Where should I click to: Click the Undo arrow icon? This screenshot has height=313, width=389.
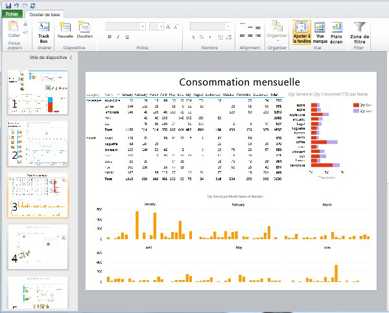(16, 5)
